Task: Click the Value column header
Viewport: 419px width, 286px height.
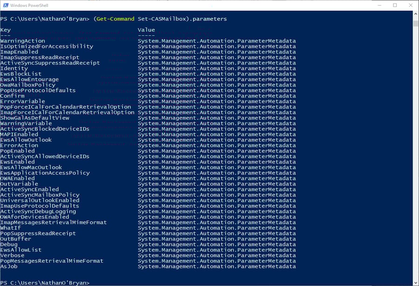Action: [x=146, y=30]
